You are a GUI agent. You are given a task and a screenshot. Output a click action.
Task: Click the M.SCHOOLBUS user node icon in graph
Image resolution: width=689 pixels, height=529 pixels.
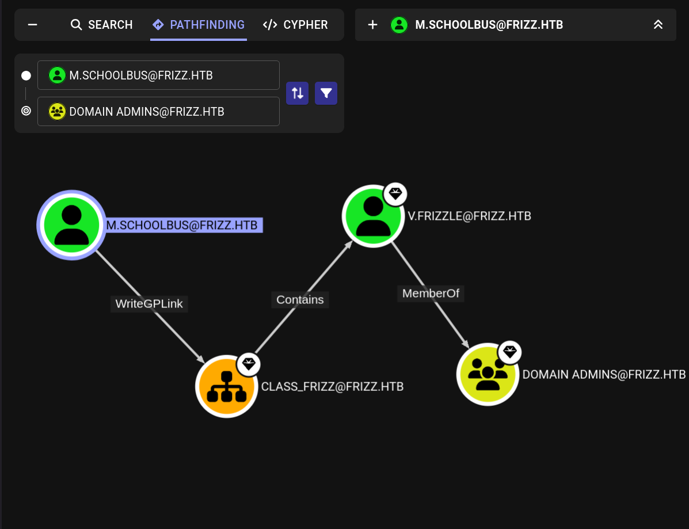pyautogui.click(x=71, y=225)
